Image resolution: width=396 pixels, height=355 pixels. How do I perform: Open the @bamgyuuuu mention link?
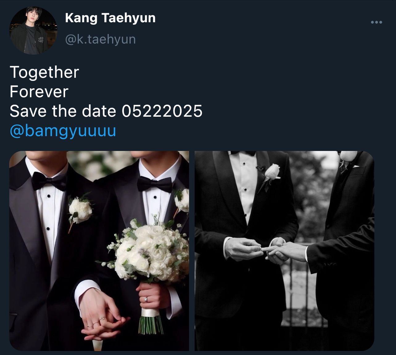pos(63,131)
